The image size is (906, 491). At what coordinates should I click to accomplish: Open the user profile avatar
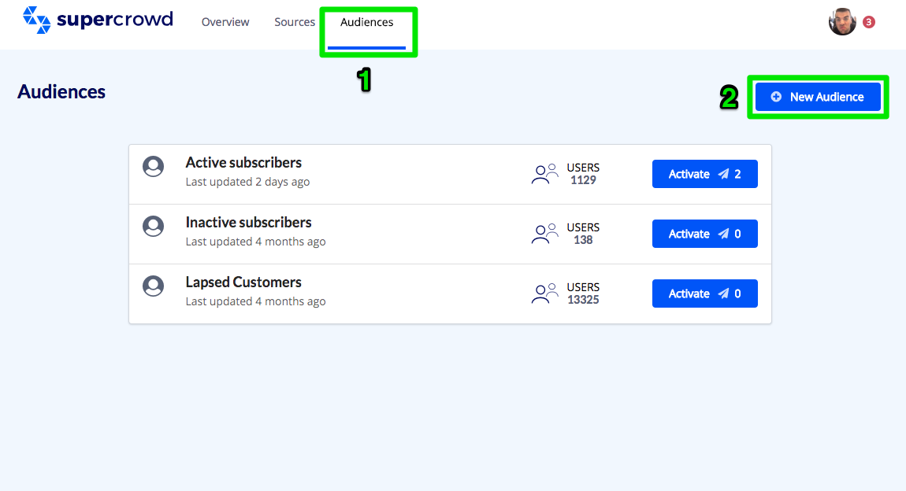pyautogui.click(x=842, y=22)
